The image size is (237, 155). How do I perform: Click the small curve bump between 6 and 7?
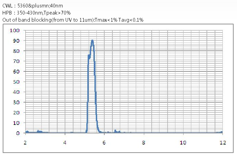click(x=115, y=131)
